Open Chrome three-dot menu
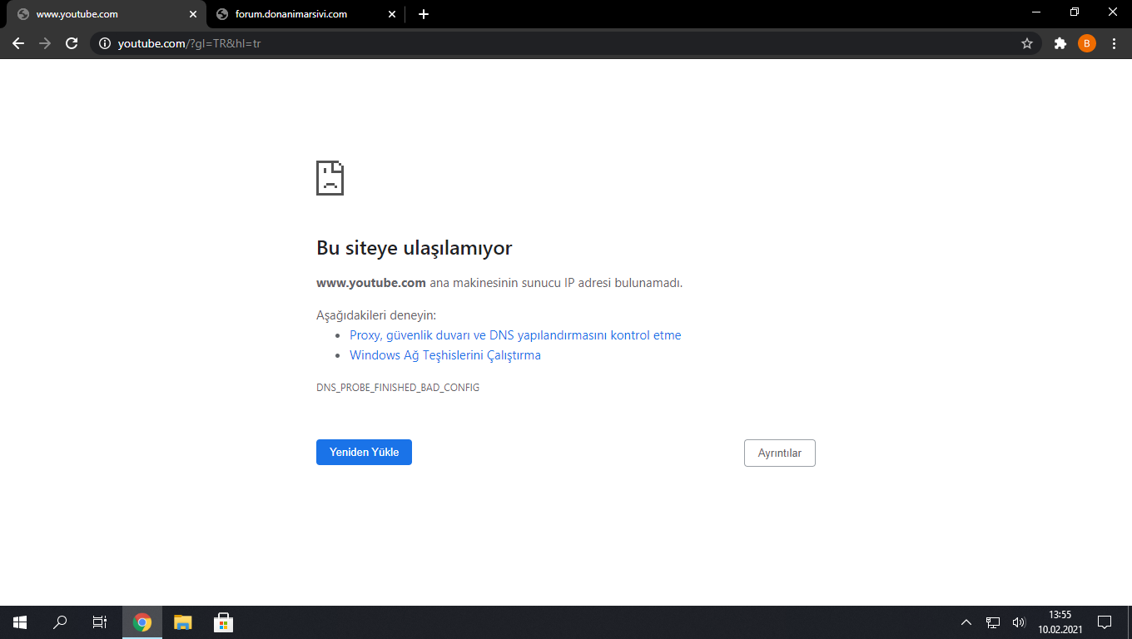Image resolution: width=1132 pixels, height=639 pixels. 1114,43
